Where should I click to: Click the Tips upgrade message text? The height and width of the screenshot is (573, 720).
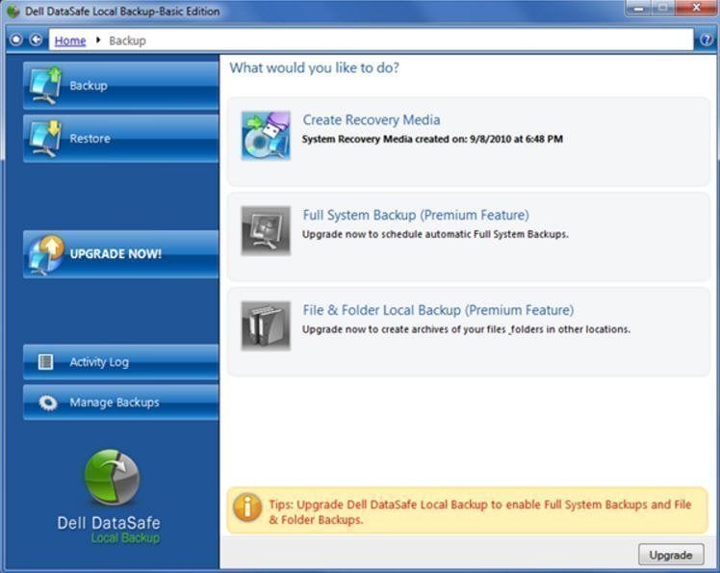pyautogui.click(x=480, y=512)
